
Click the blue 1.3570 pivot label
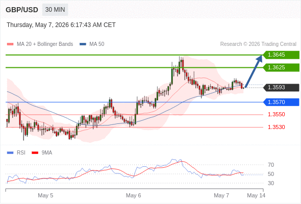tap(281, 102)
